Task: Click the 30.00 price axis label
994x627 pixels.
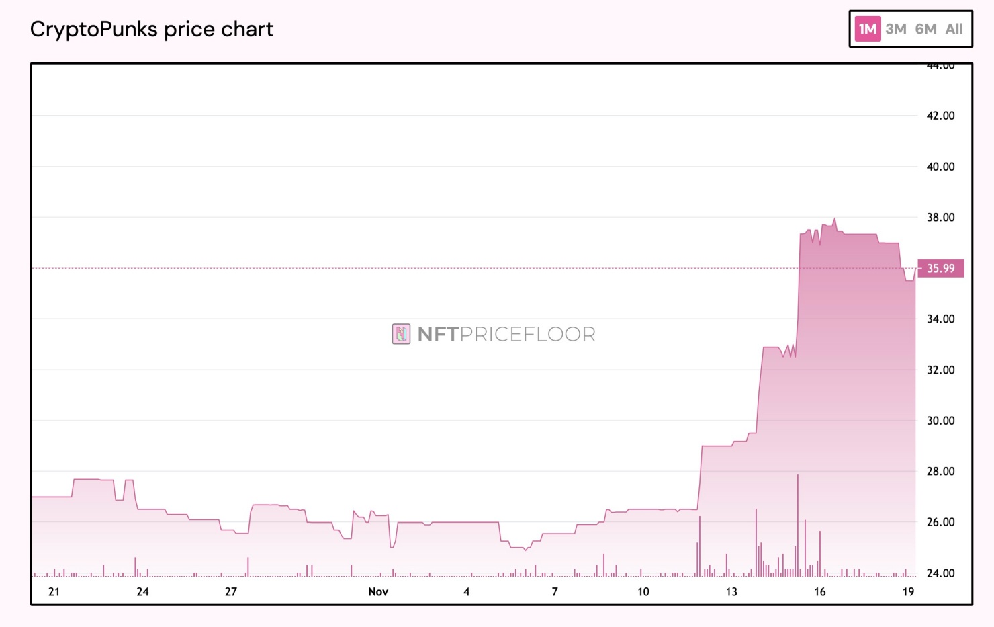Action: [940, 421]
